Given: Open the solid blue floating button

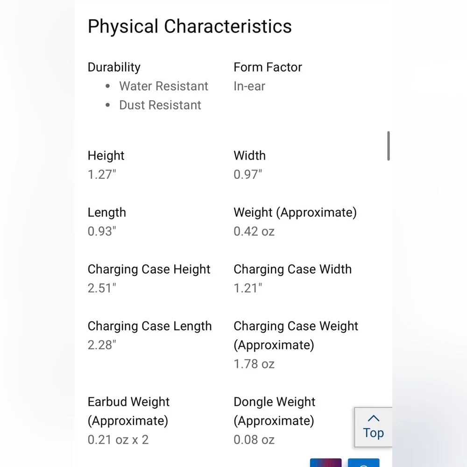Looking at the screenshot, I should 363,462.
